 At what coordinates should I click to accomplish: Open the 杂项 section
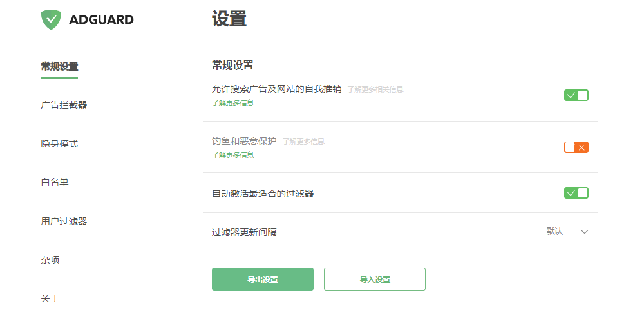click(50, 260)
